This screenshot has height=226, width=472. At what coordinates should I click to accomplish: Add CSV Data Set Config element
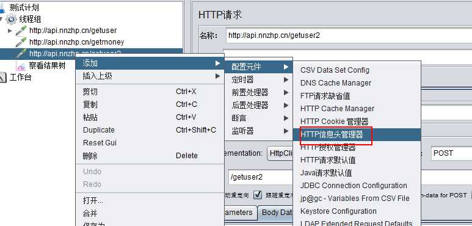pyautogui.click(x=357, y=70)
